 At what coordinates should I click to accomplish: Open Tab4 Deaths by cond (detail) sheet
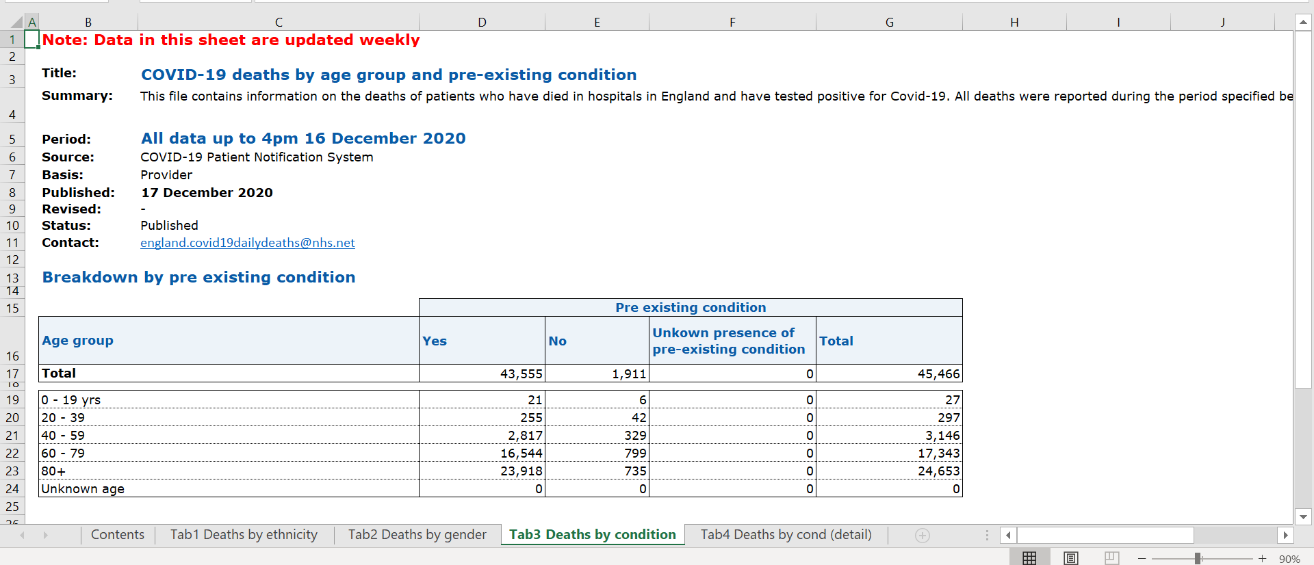(786, 535)
